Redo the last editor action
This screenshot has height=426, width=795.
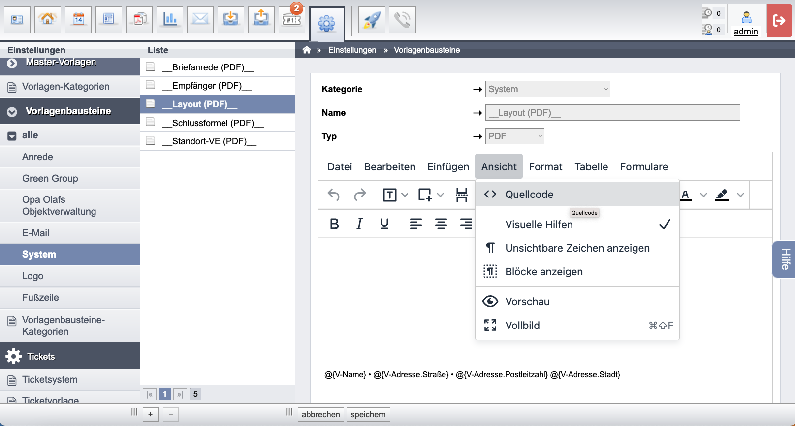pyautogui.click(x=360, y=195)
